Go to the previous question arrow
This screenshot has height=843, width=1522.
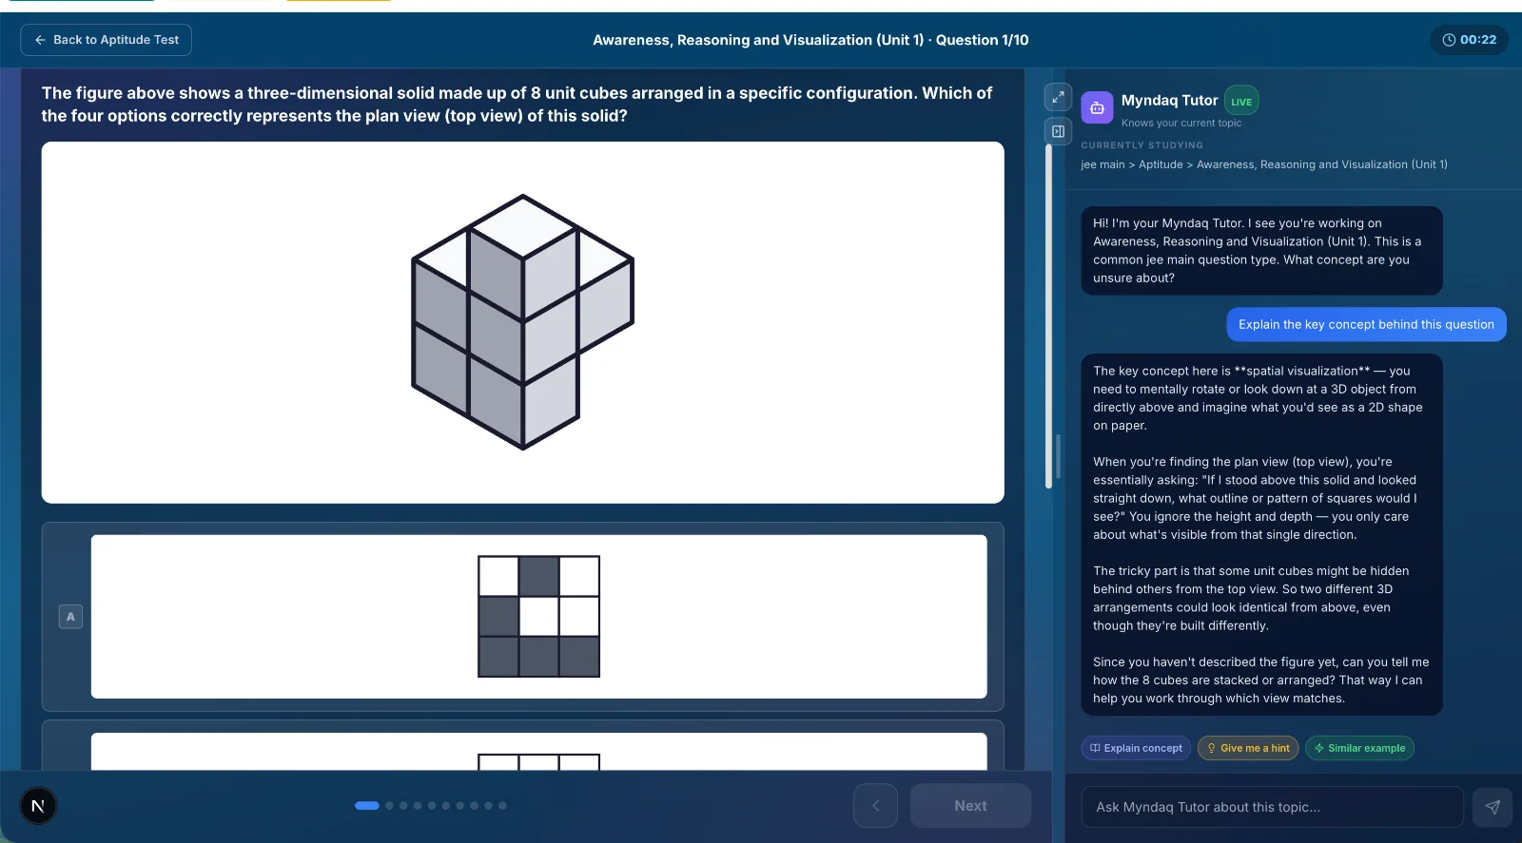(x=875, y=806)
